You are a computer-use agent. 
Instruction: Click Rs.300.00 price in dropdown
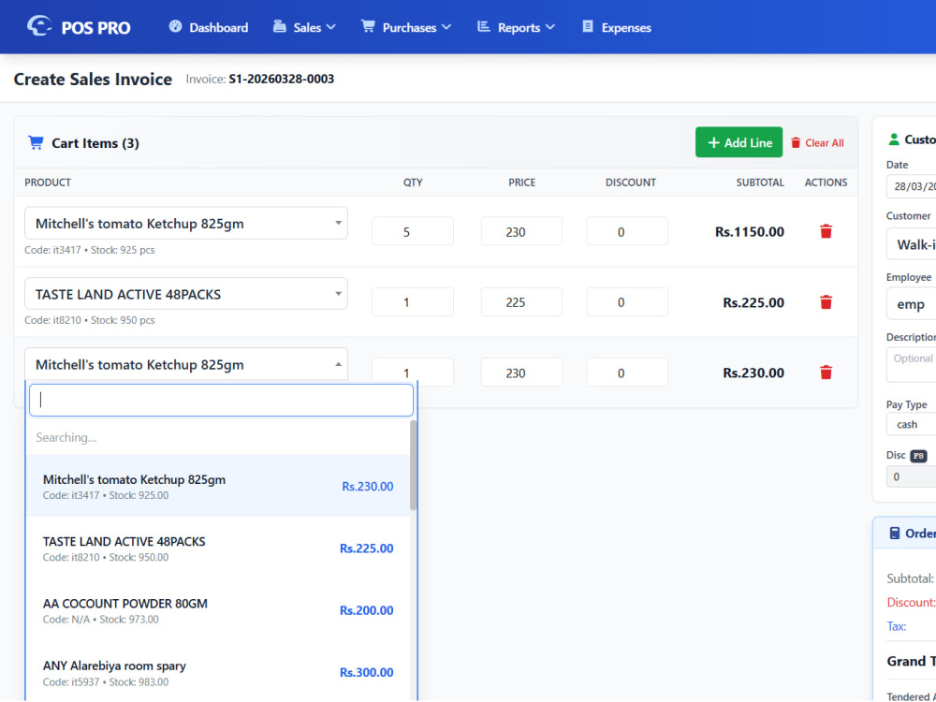pos(367,672)
